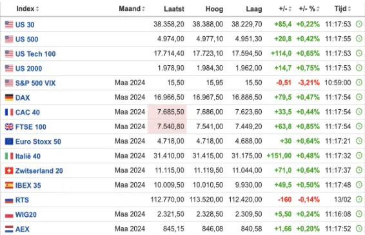
Task: Open the FTSE 100 index link
Action: pos(31,127)
